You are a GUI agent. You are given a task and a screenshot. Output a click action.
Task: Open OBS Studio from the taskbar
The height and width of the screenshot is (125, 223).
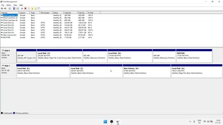point(111,122)
